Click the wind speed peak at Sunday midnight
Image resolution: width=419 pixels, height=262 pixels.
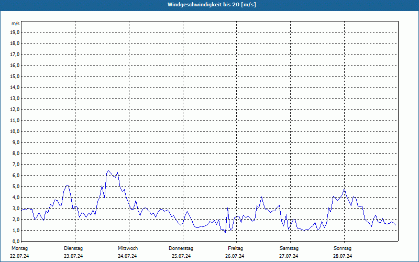point(345,189)
